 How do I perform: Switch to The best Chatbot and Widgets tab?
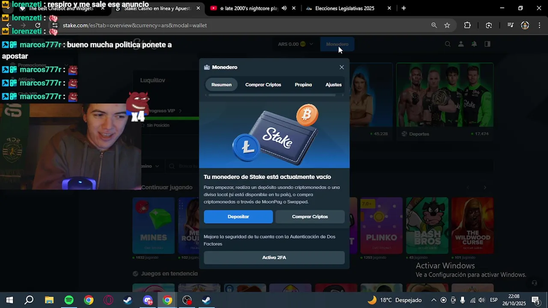[60, 8]
